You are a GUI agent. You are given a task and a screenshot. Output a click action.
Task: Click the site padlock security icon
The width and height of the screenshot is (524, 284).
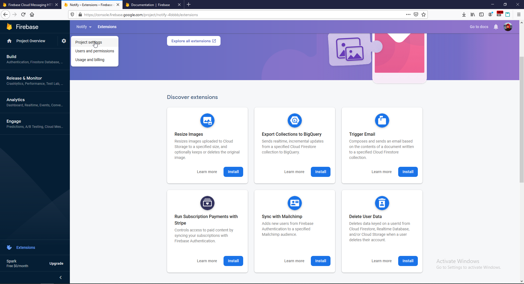tap(80, 14)
